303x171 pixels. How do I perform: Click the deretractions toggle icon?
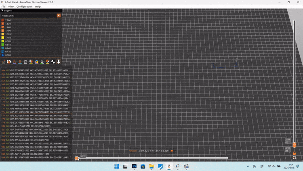tap(20, 62)
